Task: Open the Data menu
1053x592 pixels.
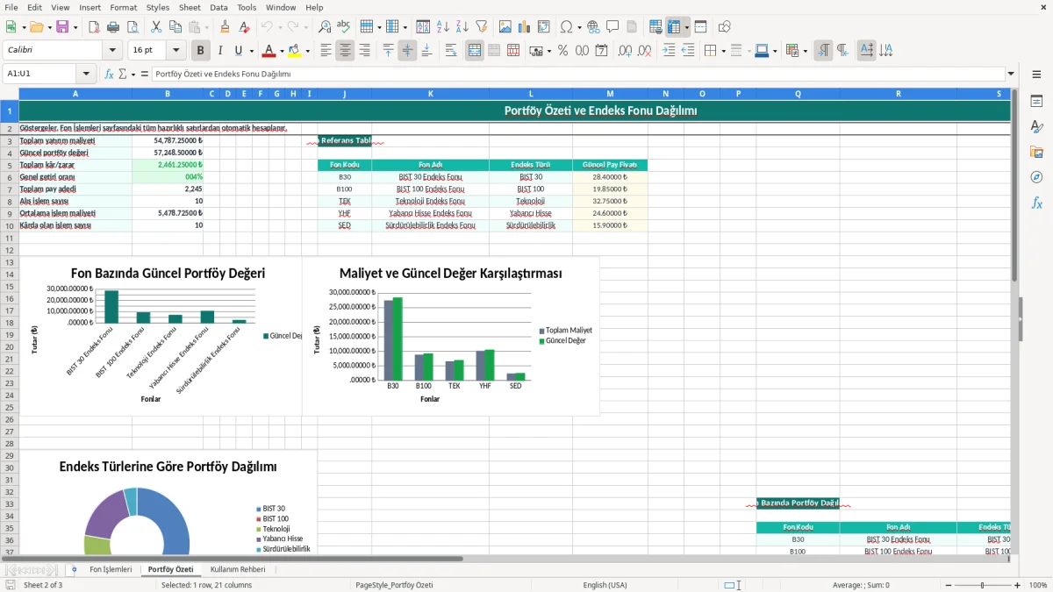Action: pyautogui.click(x=218, y=7)
